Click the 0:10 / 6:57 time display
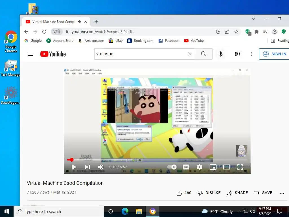This screenshot has width=289, height=217. click(x=118, y=167)
